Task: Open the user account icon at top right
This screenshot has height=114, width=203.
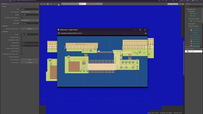Action: pos(183,4)
